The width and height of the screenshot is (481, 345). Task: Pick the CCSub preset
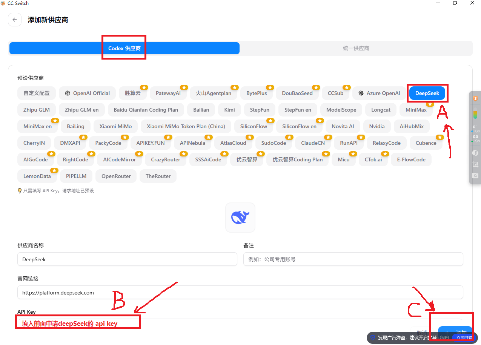(335, 93)
